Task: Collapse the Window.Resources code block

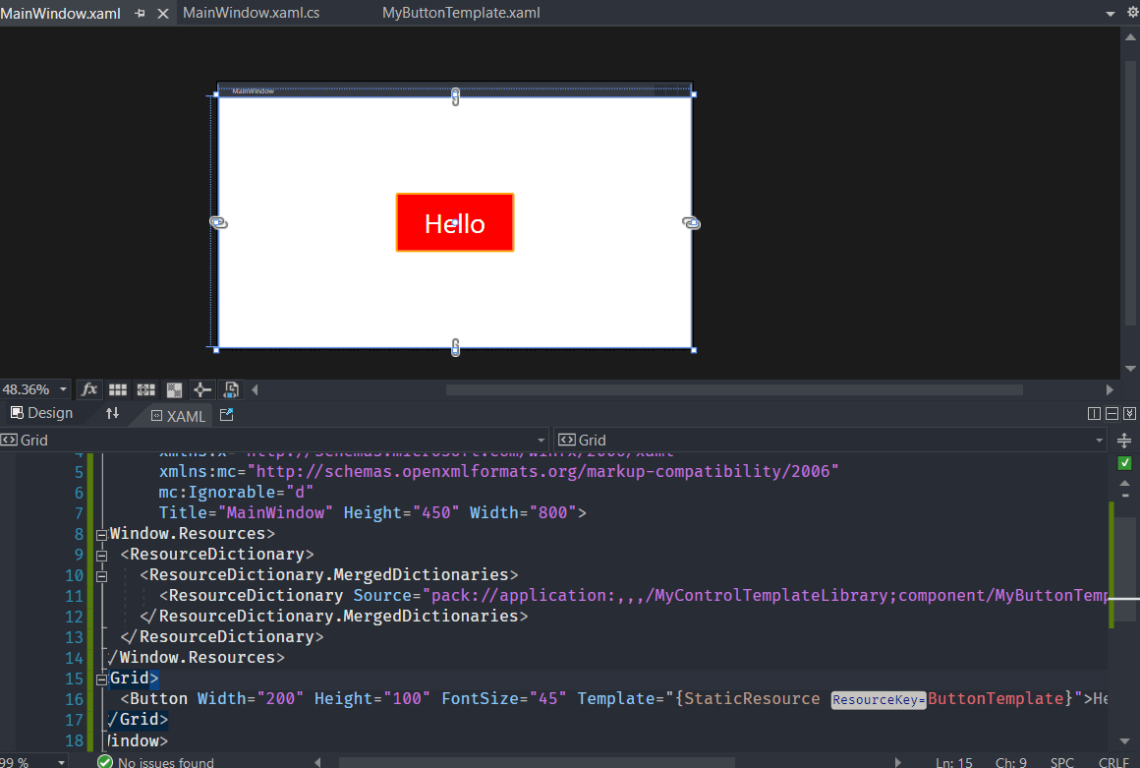Action: 101,534
